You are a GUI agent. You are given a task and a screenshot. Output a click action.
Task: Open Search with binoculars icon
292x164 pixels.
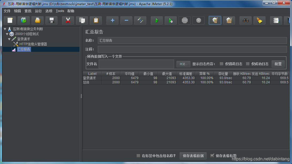coord(246,20)
